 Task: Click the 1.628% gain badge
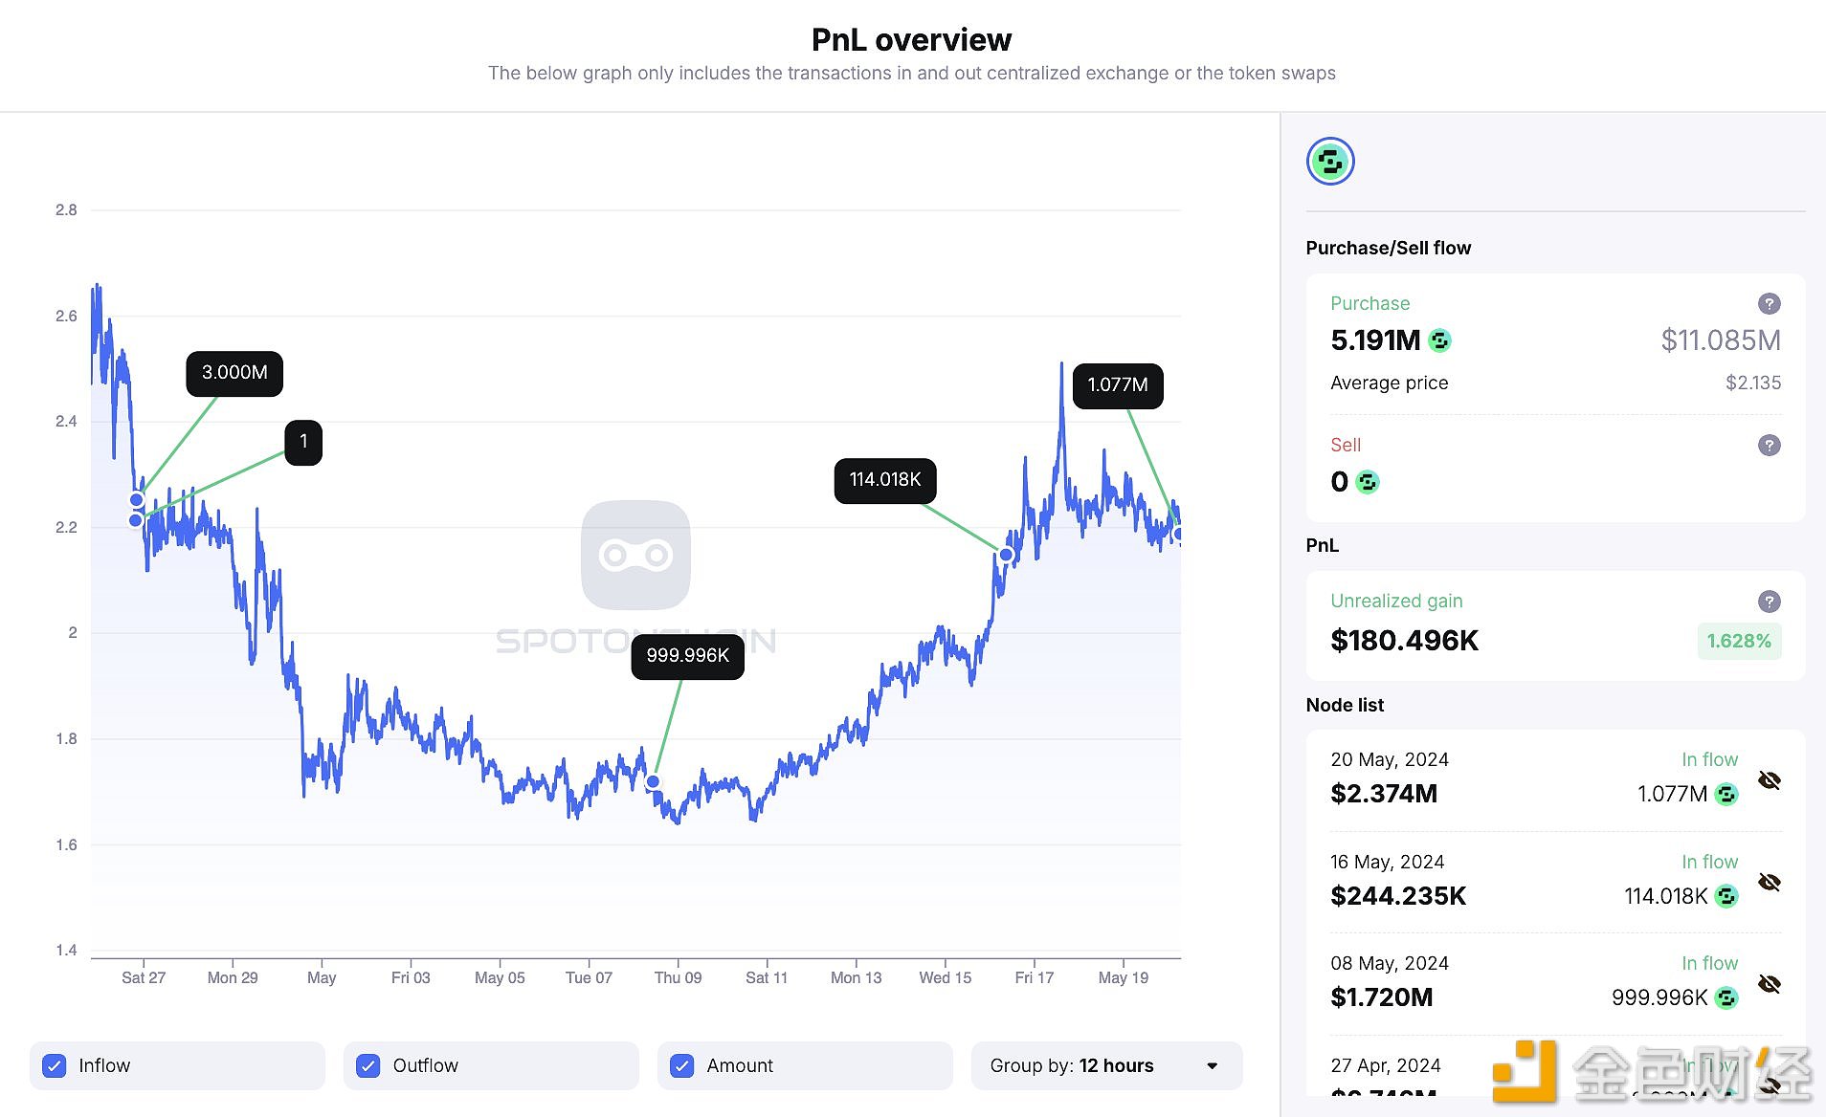[1739, 641]
